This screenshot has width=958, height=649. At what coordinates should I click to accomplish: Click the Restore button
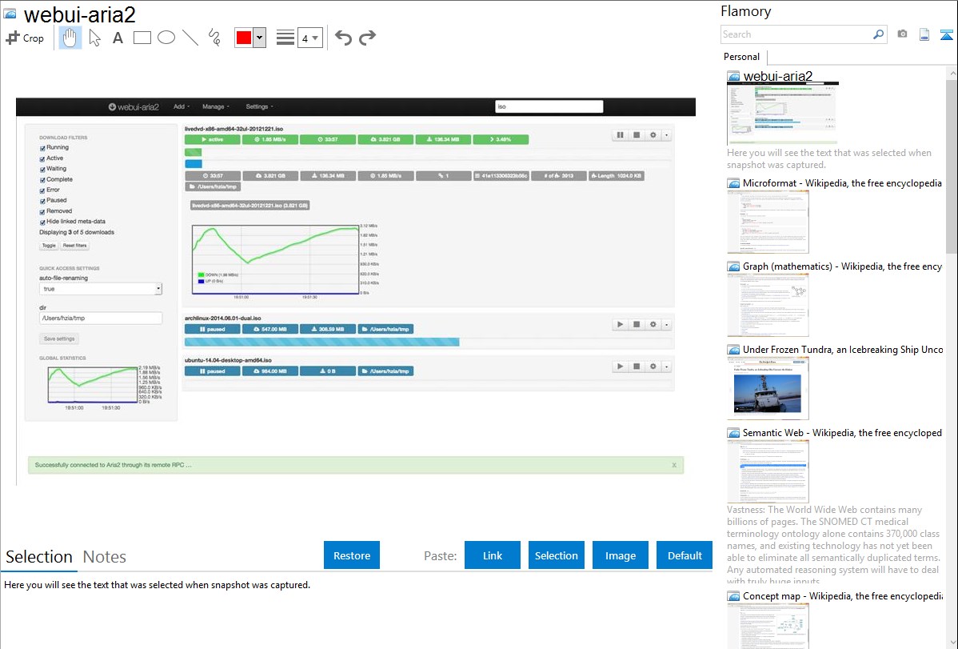point(352,555)
